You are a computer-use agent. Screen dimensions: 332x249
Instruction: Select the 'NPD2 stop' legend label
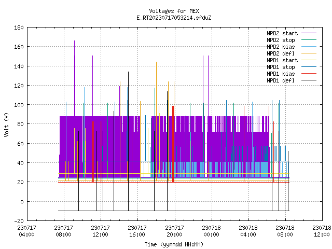(x=281, y=40)
